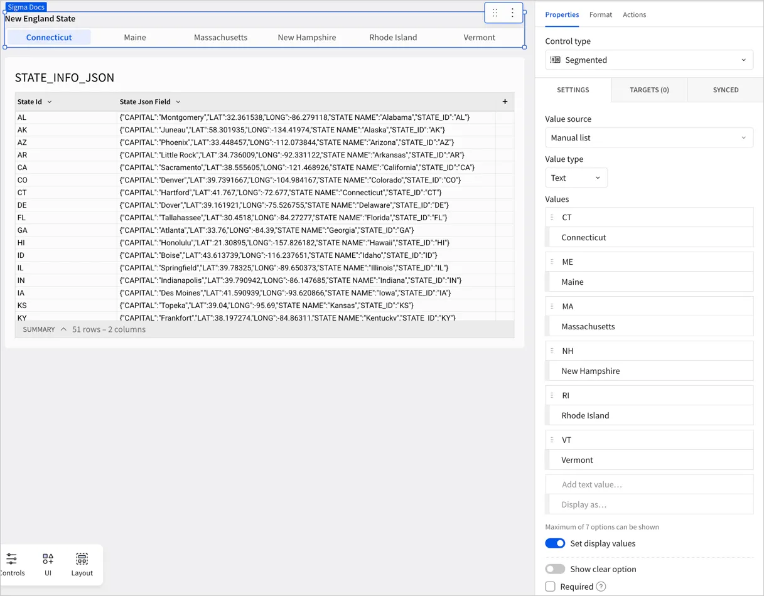Screen dimensions: 764x596
Task: Click the JSON cell containing Tallahassee
Action: coord(306,218)
